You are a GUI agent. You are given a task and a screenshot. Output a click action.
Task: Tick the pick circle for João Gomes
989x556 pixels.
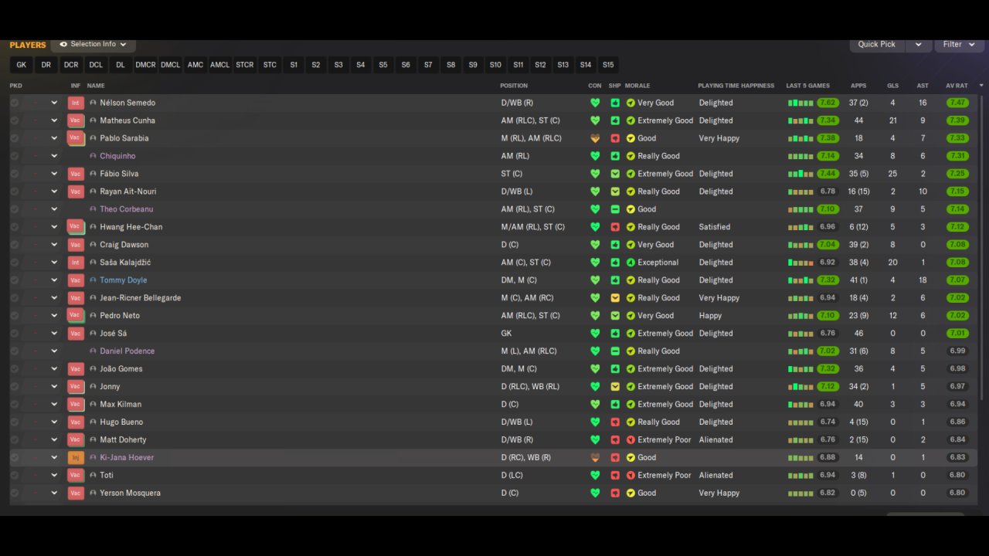(x=15, y=368)
